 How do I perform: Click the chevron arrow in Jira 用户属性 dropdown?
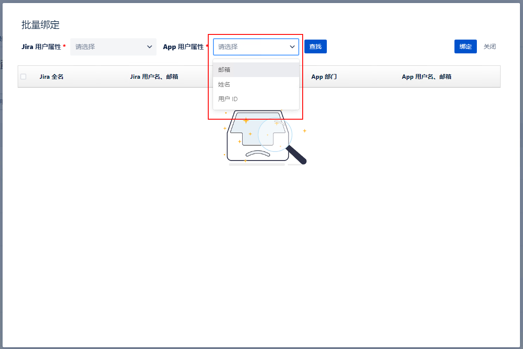click(150, 46)
